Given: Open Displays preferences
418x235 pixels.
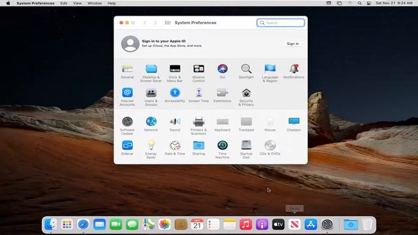Looking at the screenshot, I should [x=294, y=124].
